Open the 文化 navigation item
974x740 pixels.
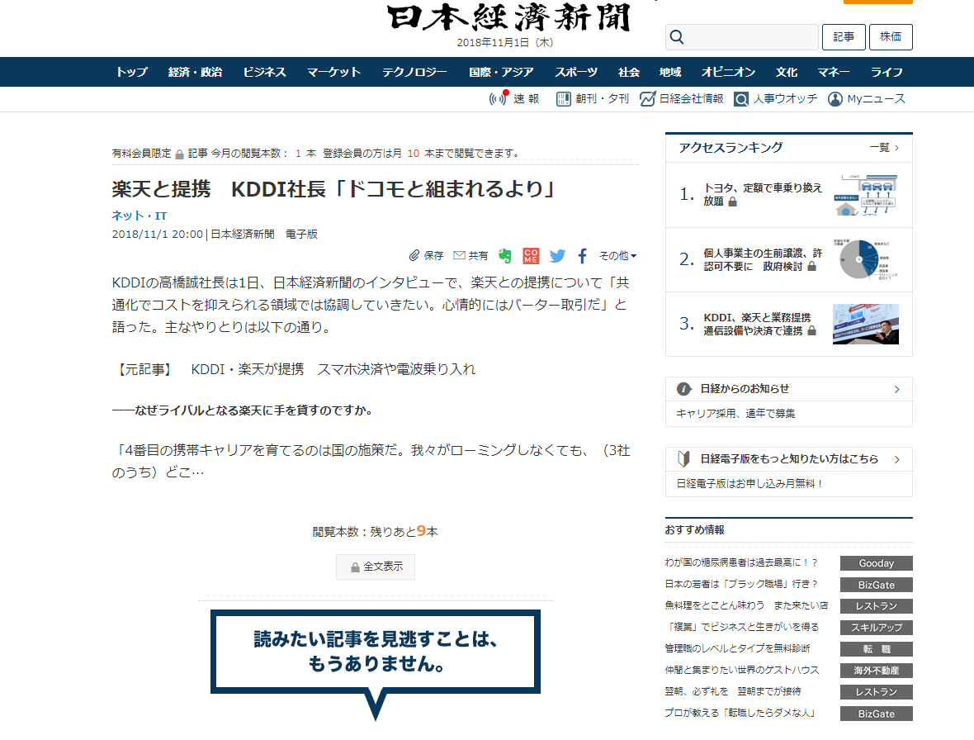[787, 72]
